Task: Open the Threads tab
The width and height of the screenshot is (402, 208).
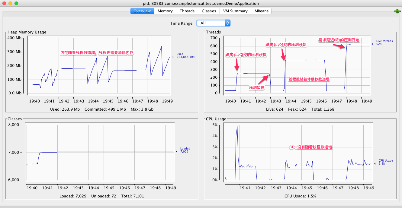Action: click(x=187, y=11)
